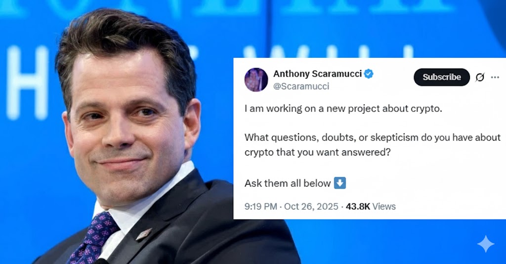Click the blue verified badge

(x=369, y=74)
